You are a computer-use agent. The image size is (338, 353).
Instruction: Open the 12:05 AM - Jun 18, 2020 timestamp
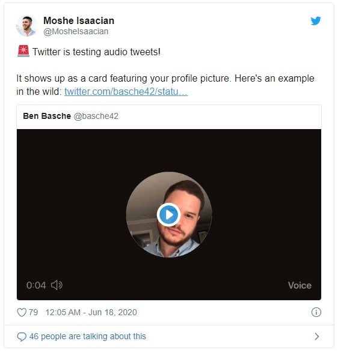pyautogui.click(x=91, y=312)
